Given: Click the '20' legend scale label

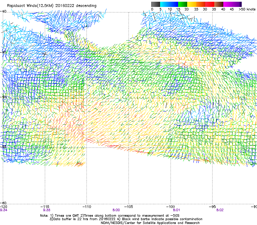Looking at the screenshot, I should pyautogui.click(x=186, y=9).
